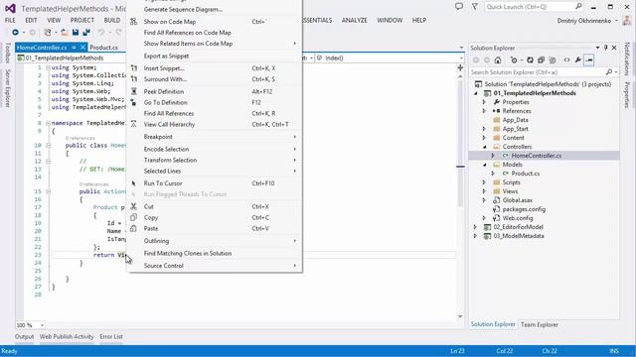This screenshot has height=357, width=636.
Task: Click the Solution Explorer search magnifier icon
Action: 609,72
